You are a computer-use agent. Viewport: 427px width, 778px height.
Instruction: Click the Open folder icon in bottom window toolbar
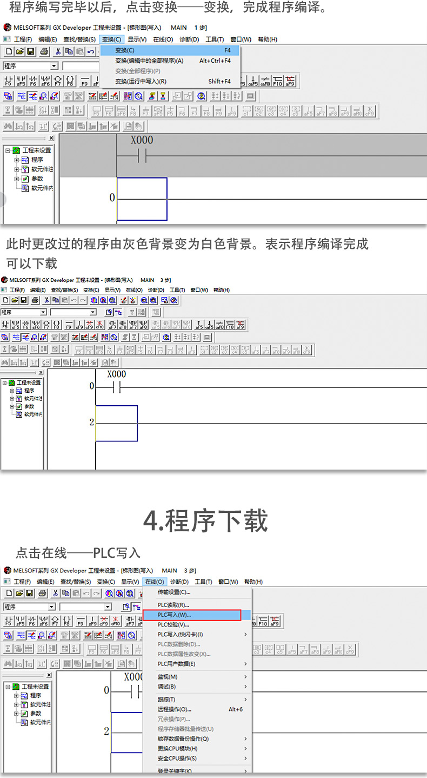click(x=19, y=594)
